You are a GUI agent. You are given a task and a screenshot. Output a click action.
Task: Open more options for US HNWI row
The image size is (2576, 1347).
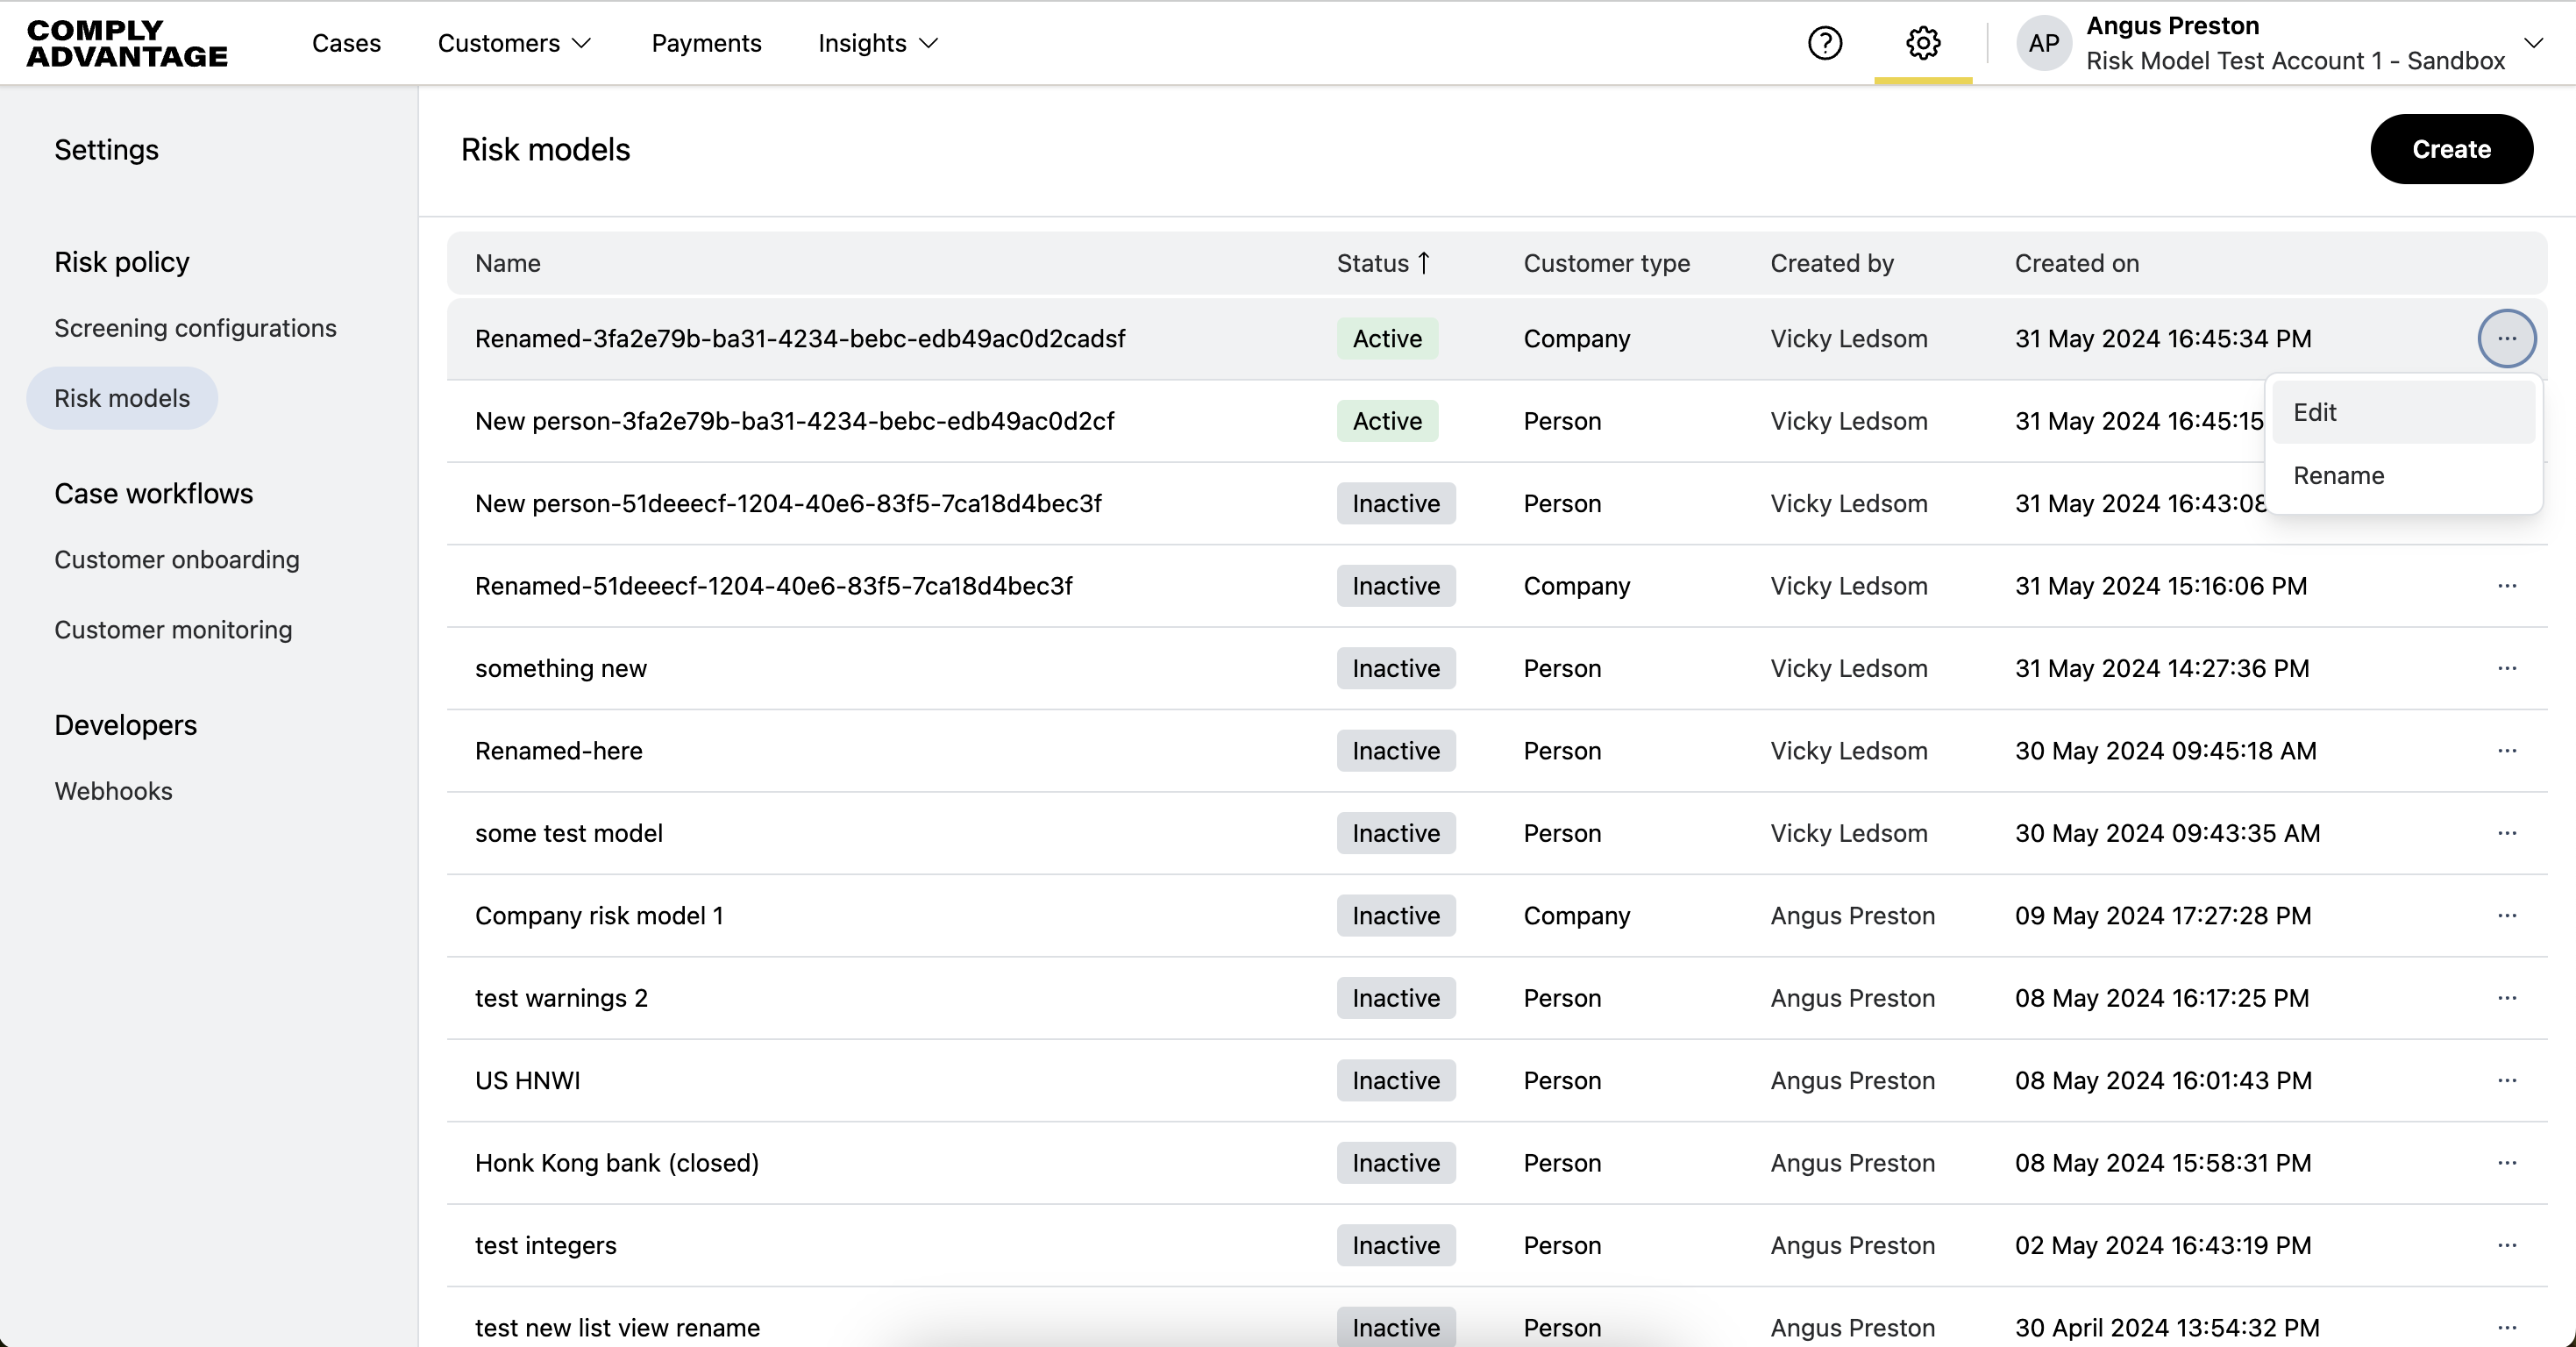coord(2506,1081)
